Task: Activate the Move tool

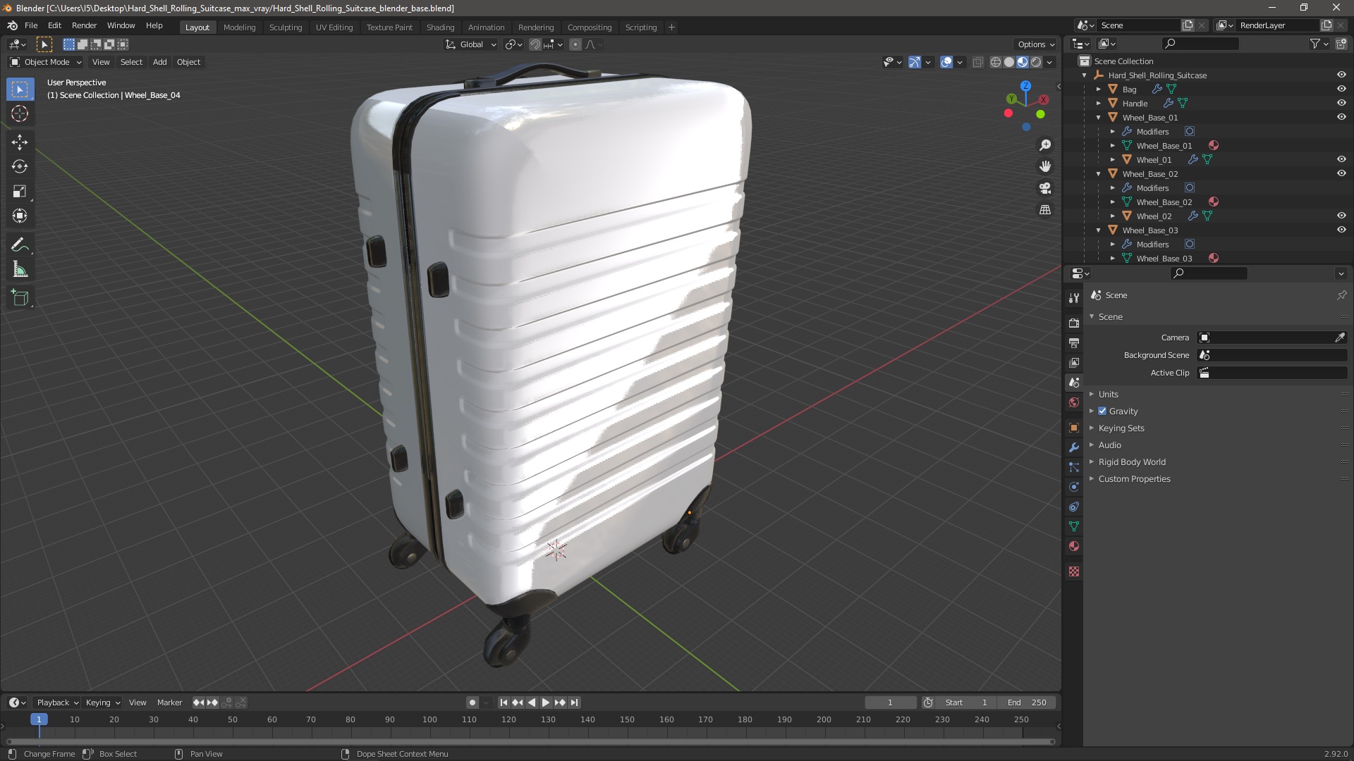Action: (x=20, y=142)
